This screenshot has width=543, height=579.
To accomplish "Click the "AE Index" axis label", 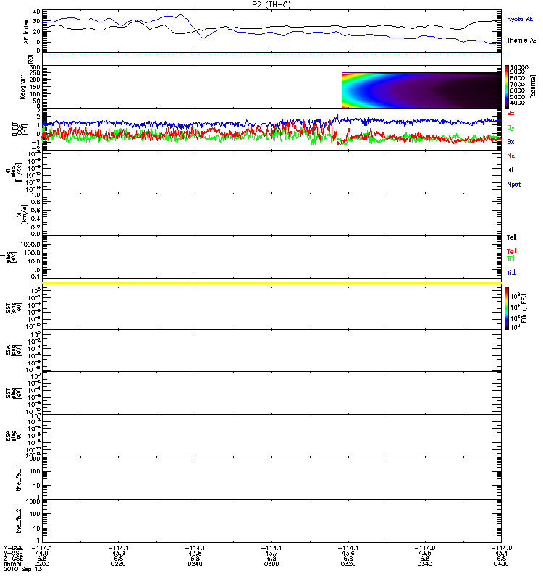I will (26, 32).
